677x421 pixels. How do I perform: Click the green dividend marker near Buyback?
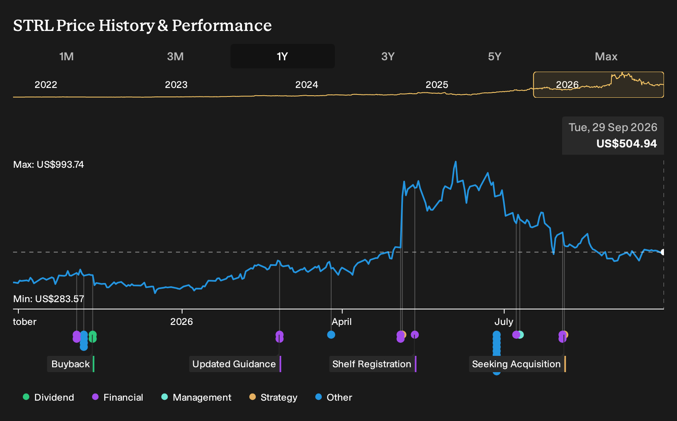pos(92,336)
